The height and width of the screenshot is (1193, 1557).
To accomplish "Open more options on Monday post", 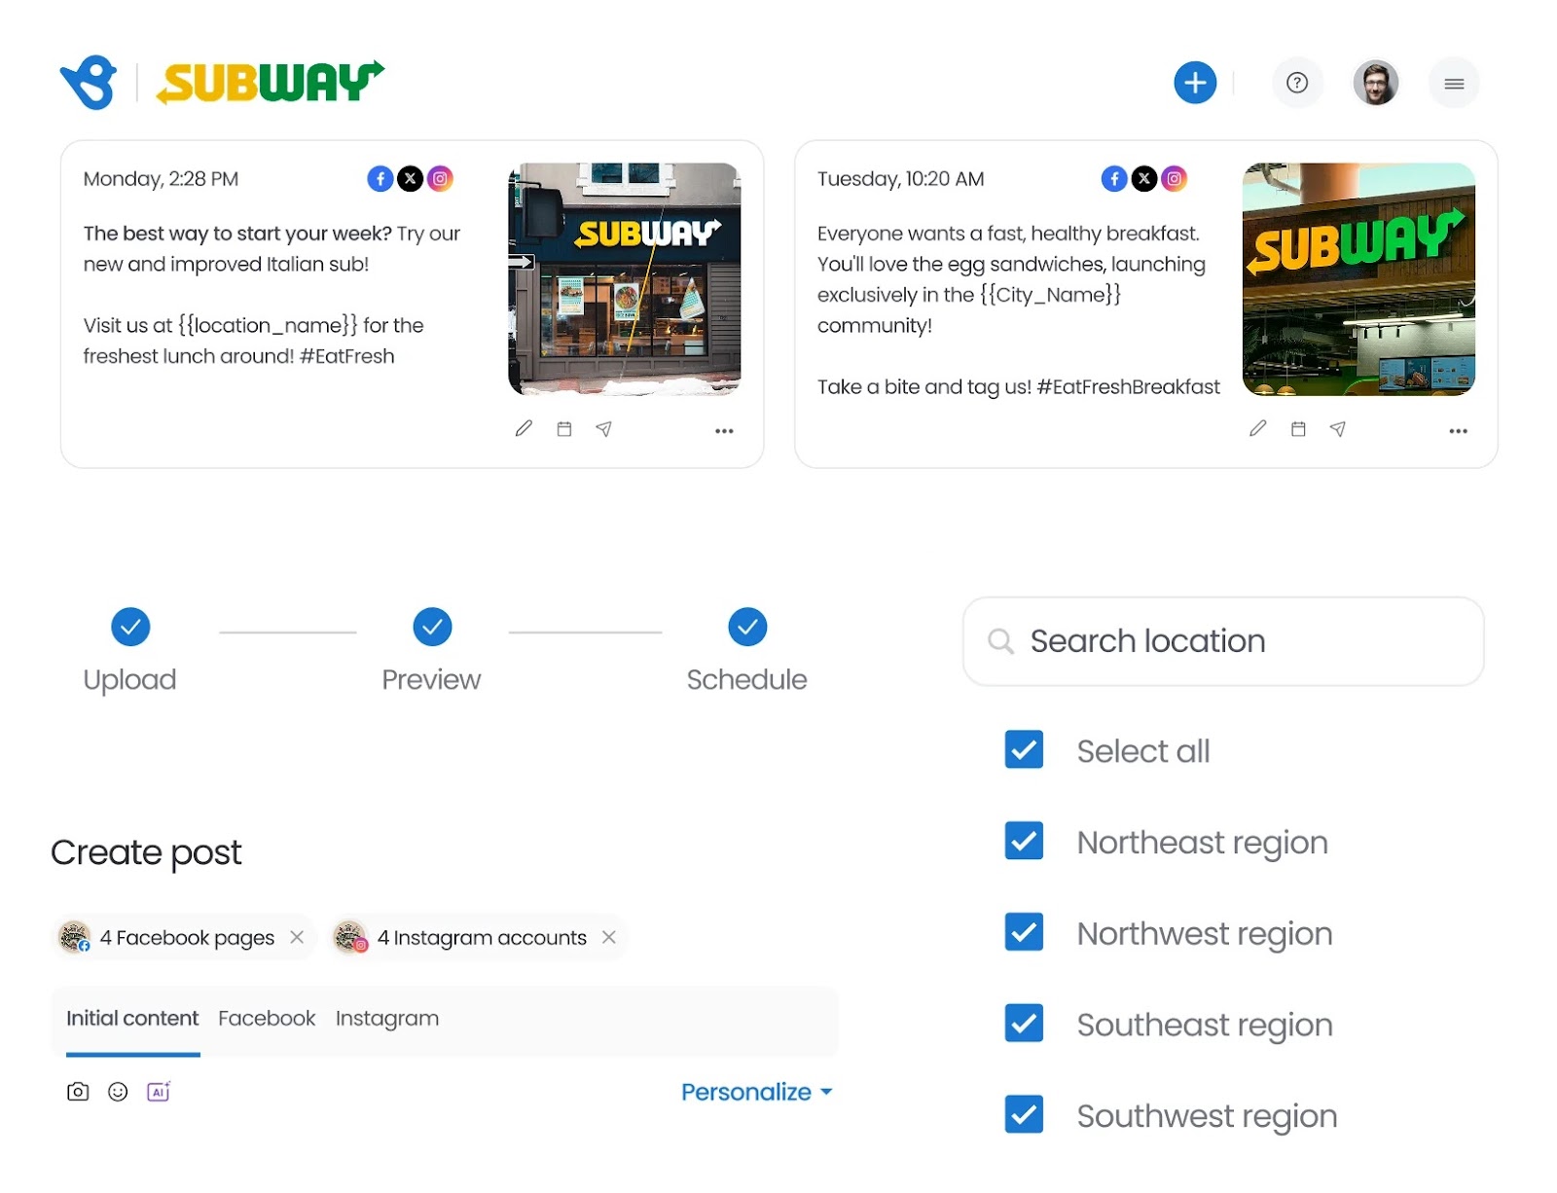I will pyautogui.click(x=724, y=430).
